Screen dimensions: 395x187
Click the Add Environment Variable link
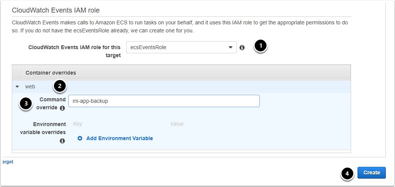(119, 138)
